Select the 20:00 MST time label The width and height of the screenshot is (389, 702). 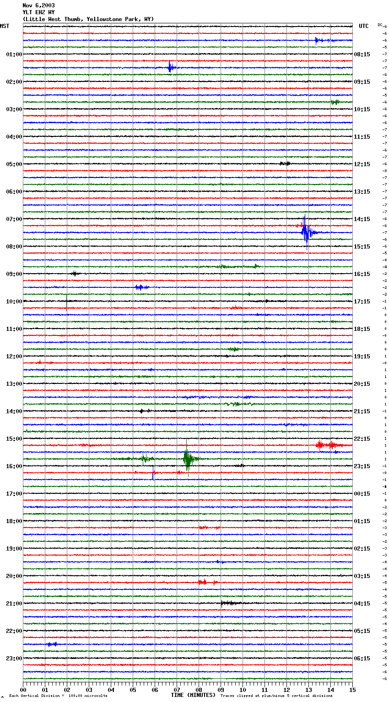(x=14, y=576)
